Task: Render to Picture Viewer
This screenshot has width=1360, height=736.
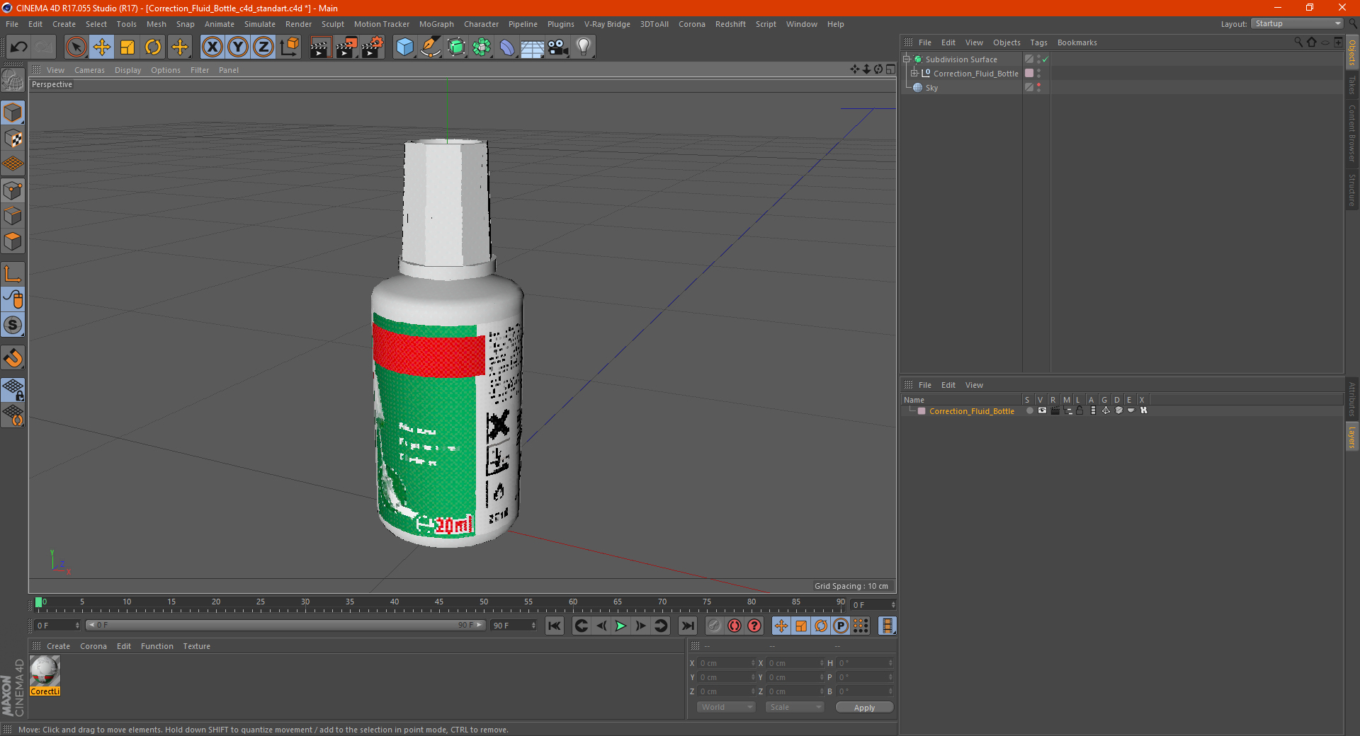Action: point(346,47)
